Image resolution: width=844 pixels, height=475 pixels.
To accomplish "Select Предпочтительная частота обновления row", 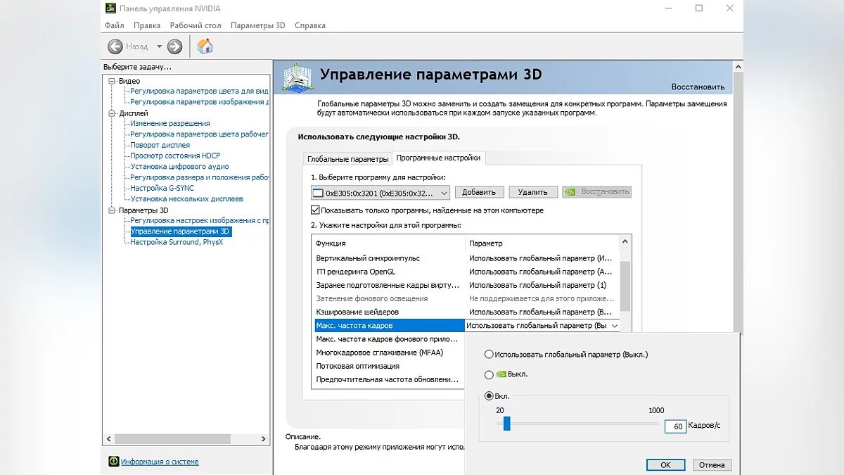I will (388, 379).
